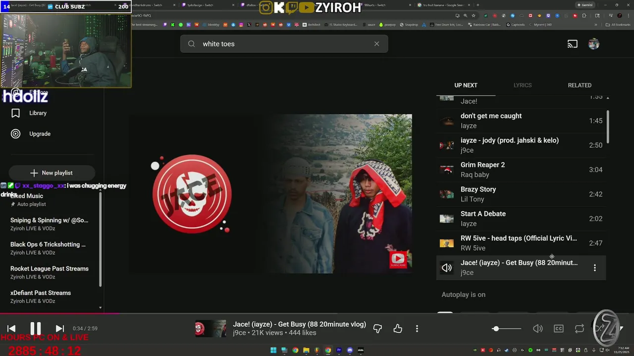Switch to the '98hurts - Twitch' browser tab
The width and height of the screenshot is (634, 356).
[x=374, y=5]
